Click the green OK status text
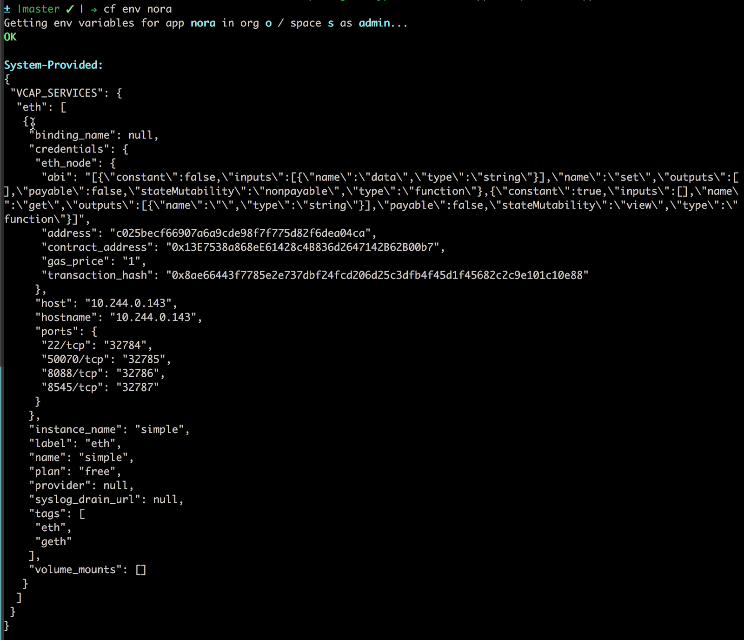 (x=10, y=37)
